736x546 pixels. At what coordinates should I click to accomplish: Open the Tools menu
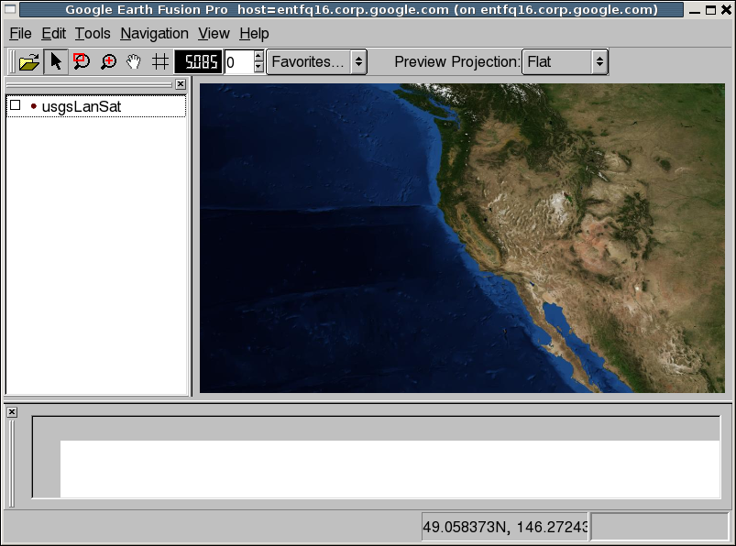pyautogui.click(x=92, y=33)
